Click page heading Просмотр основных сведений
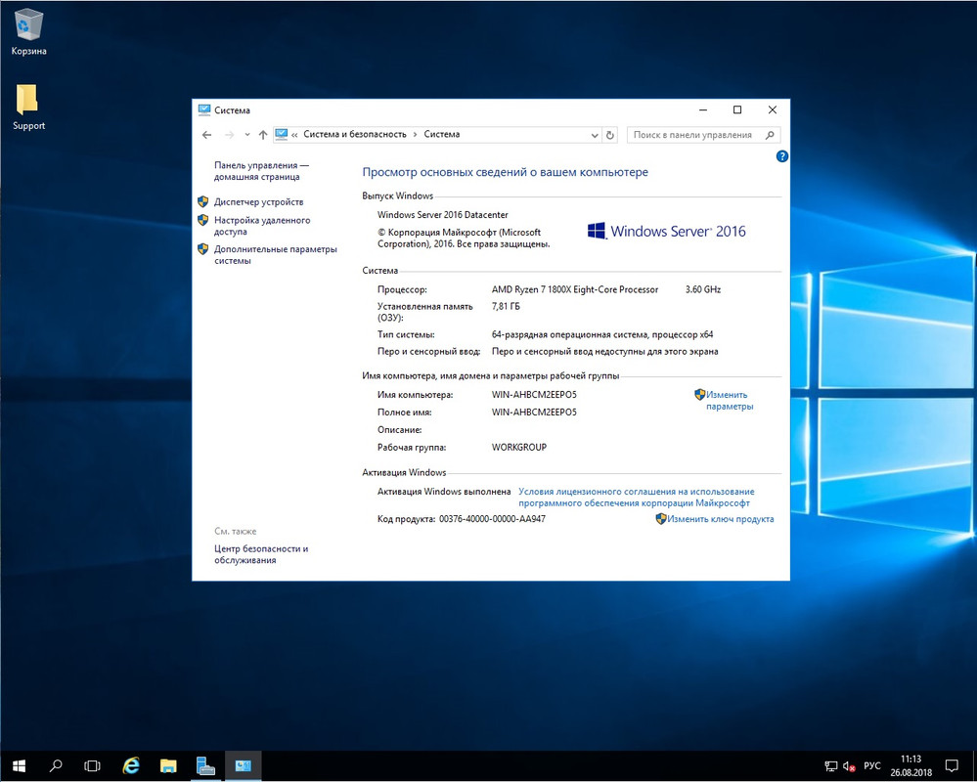The image size is (977, 782). pos(506,172)
